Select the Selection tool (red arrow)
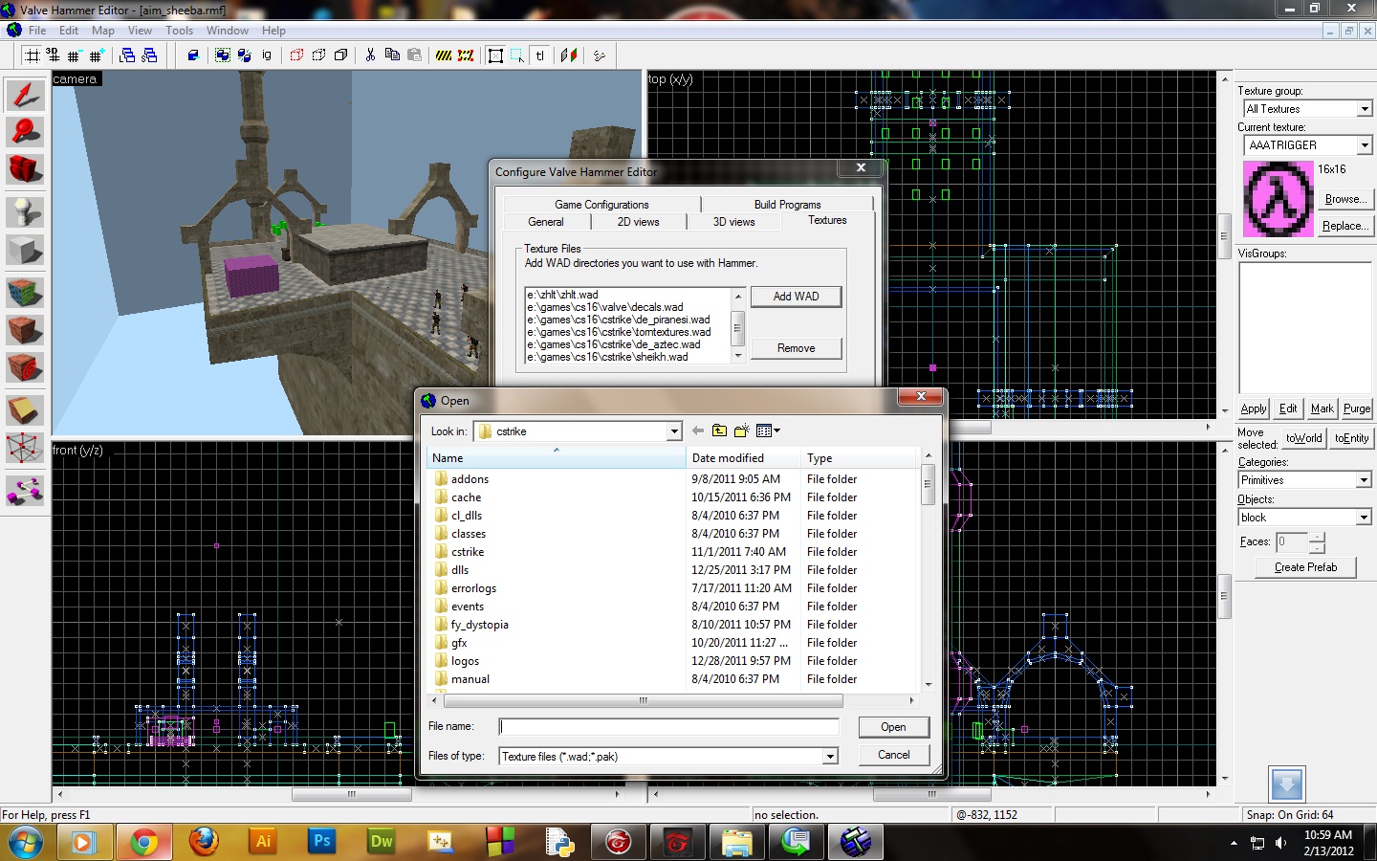The height and width of the screenshot is (861, 1377). 25,95
